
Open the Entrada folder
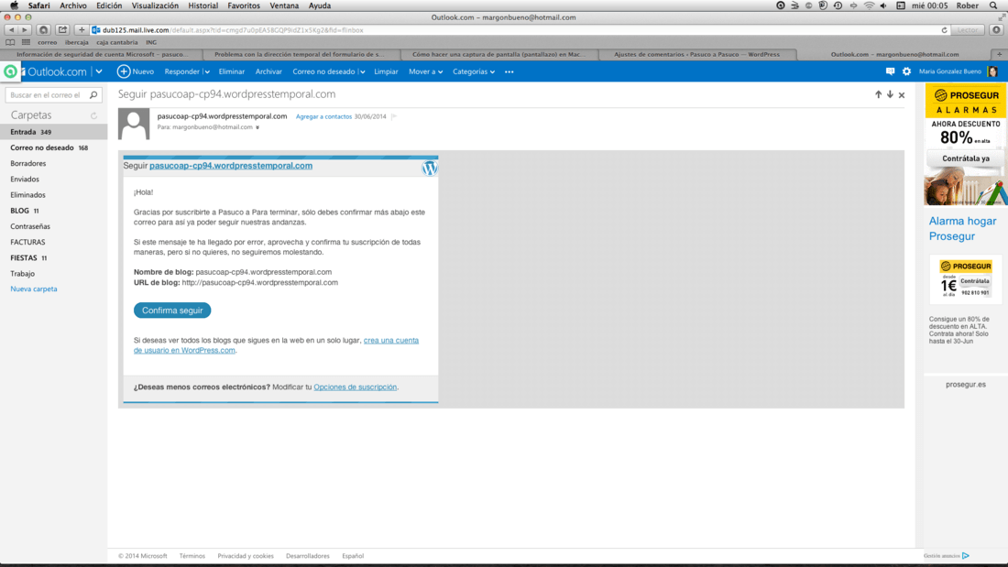click(54, 132)
